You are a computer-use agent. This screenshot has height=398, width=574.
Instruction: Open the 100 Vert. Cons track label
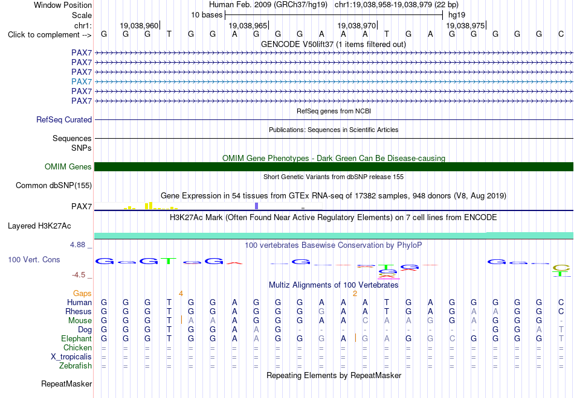click(x=34, y=259)
